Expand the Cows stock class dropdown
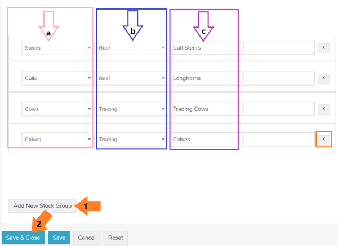This screenshot has width=338, height=246. tap(57, 109)
